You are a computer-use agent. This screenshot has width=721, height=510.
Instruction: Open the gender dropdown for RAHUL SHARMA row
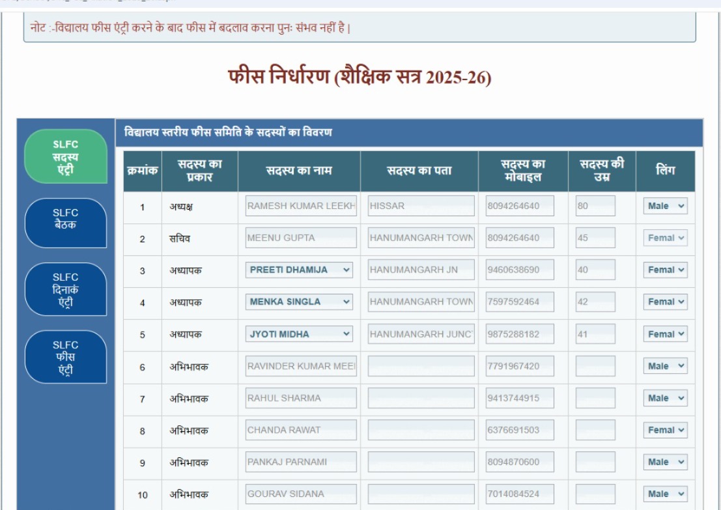point(666,398)
